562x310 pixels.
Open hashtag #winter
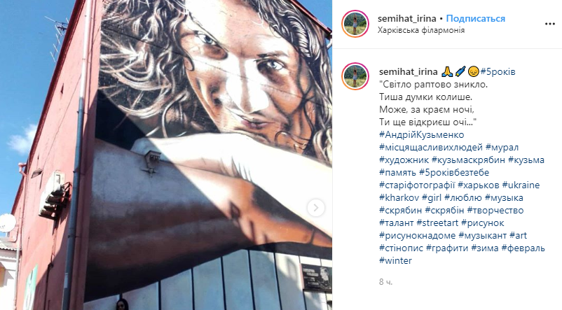click(x=396, y=260)
